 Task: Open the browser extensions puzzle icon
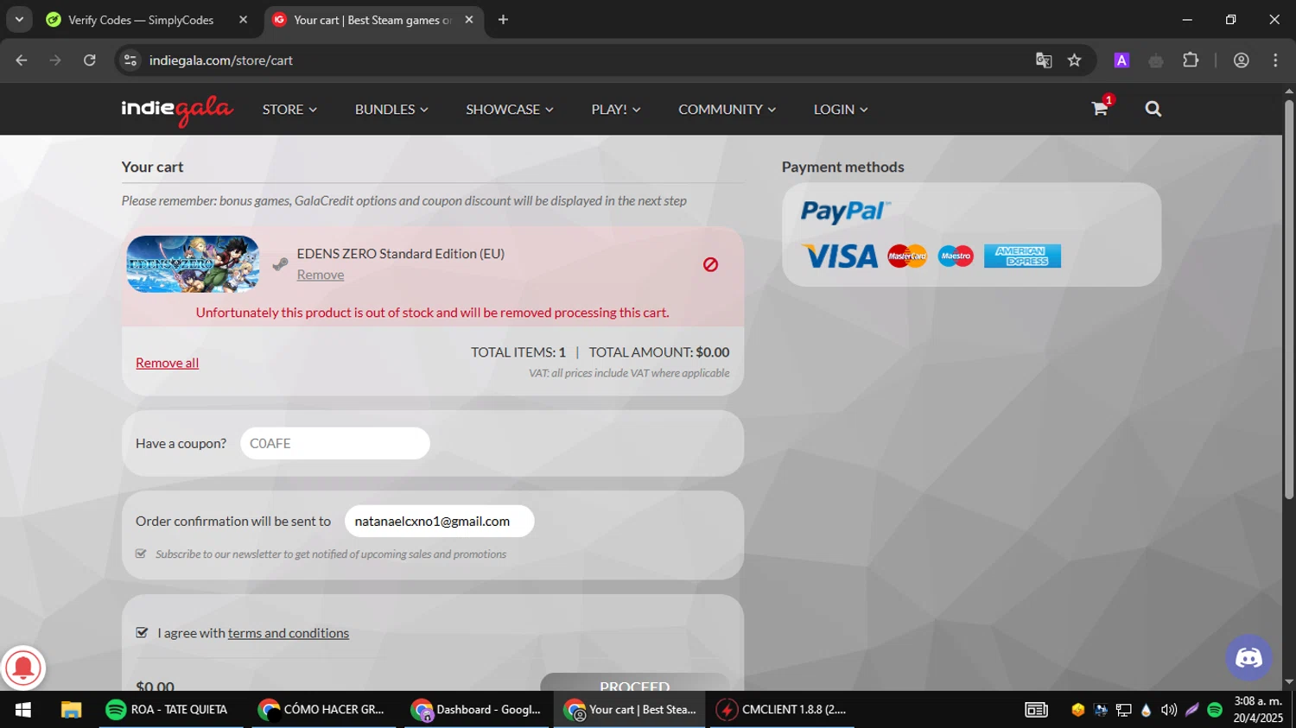pos(1191,60)
